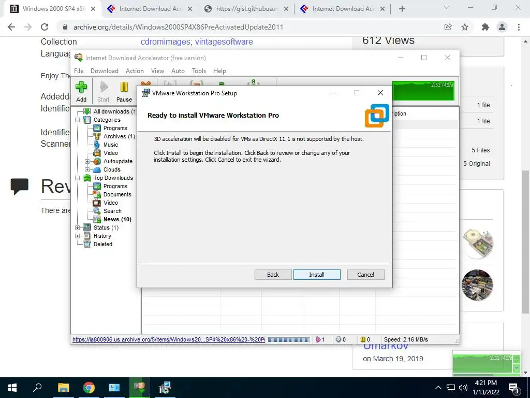Screen dimensions: 530x398
Task: Select Archives (1) category
Action: click(x=119, y=136)
